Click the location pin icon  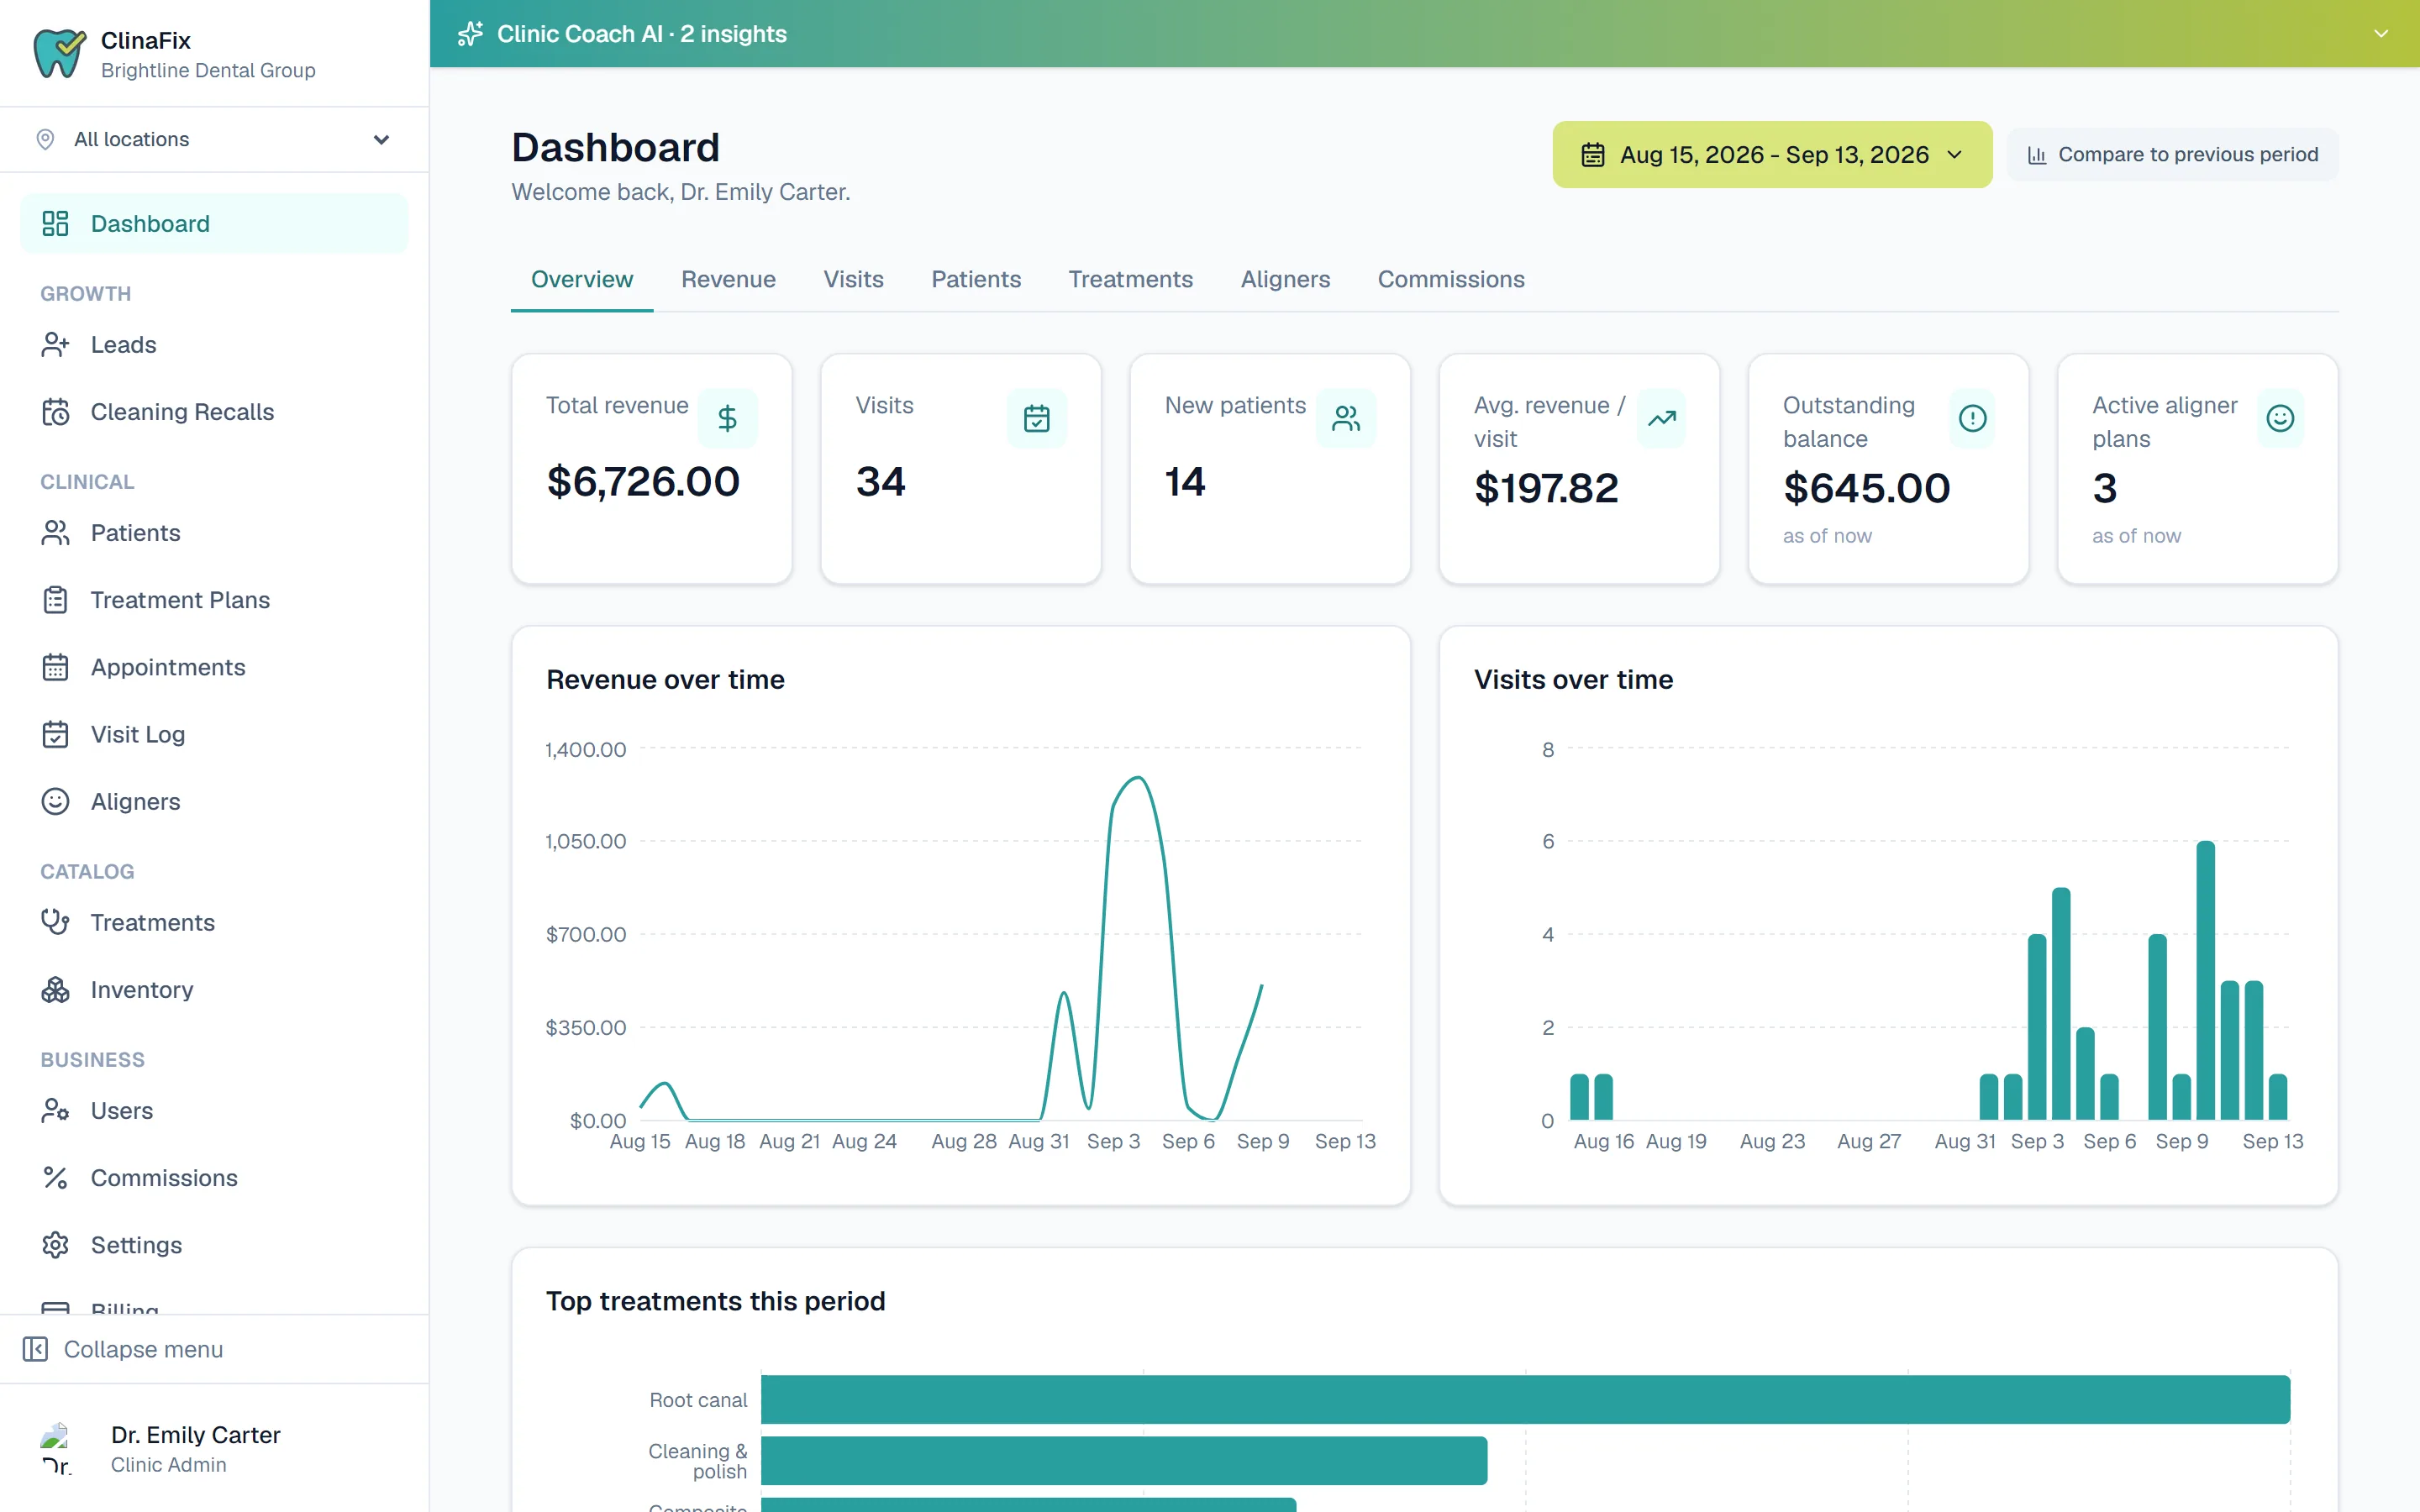45,139
